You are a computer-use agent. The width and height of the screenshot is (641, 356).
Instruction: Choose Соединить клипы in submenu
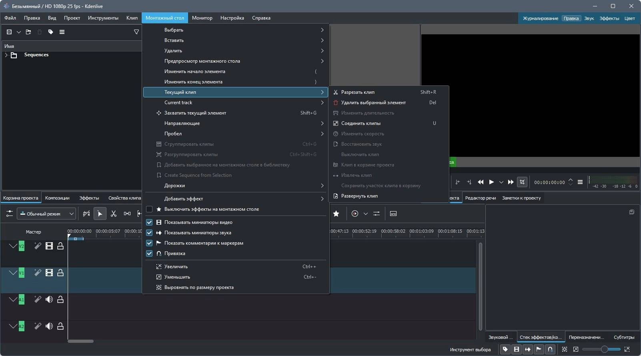coord(389,123)
